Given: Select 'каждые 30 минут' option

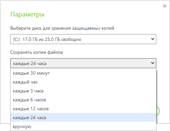Looking at the screenshot, I should 83,73.
